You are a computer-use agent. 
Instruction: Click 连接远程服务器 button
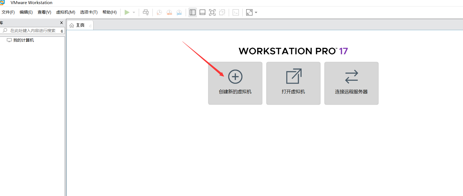(x=351, y=83)
